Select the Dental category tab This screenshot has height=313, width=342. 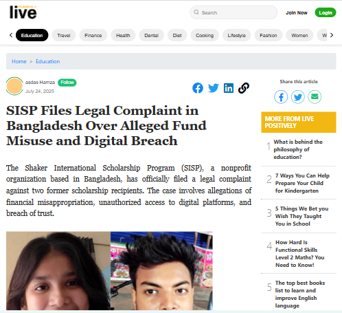[x=151, y=35]
